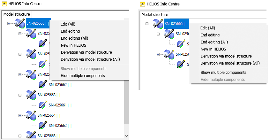Viewport: 270px width, 140px height.
Task: Expand the bottom SN-025663 node with the plus sign
Action: pos(20,136)
